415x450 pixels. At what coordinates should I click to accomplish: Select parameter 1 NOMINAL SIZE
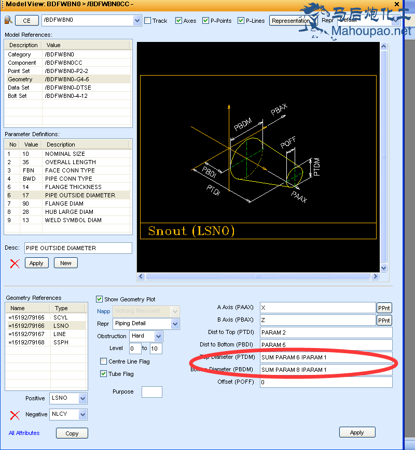click(x=68, y=154)
